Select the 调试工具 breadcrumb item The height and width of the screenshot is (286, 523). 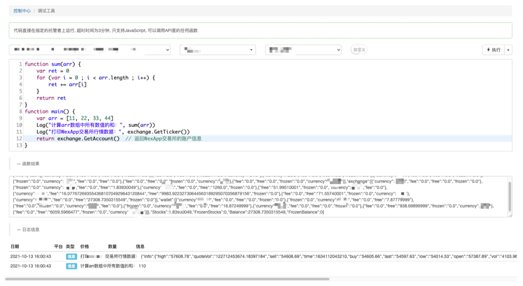coord(46,11)
